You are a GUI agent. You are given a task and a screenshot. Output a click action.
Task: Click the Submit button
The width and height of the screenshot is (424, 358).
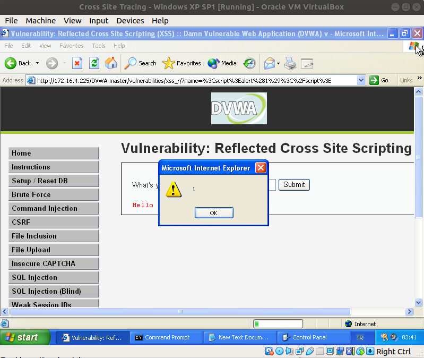point(294,185)
